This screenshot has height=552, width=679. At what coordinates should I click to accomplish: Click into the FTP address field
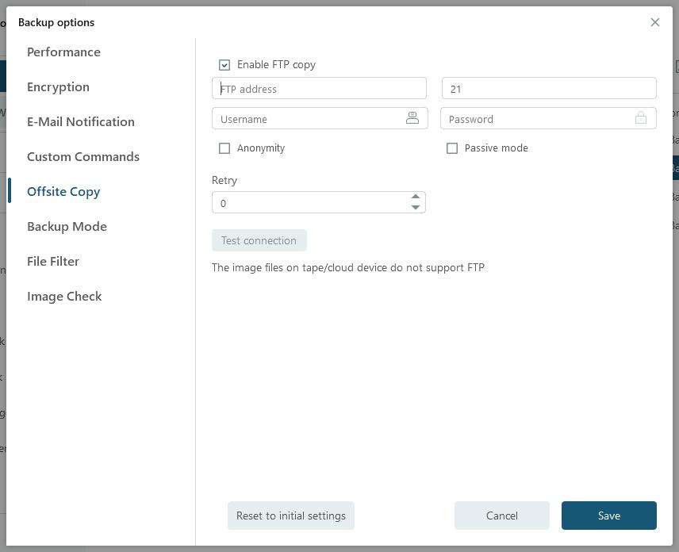tap(319, 89)
